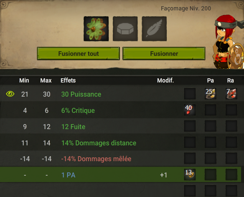This screenshot has height=197, width=244.
Task: Click the Effets column header
Action: [x=68, y=80]
